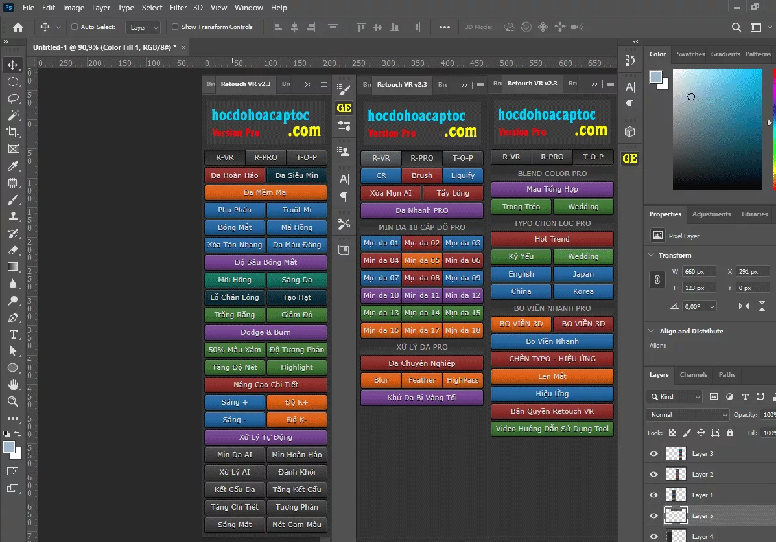Select the Crop tool

click(x=13, y=132)
